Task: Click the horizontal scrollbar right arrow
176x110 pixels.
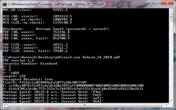Action: pos(167,105)
